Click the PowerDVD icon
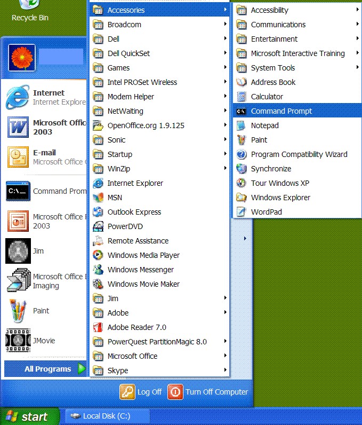This screenshot has width=362, height=425. [x=98, y=226]
